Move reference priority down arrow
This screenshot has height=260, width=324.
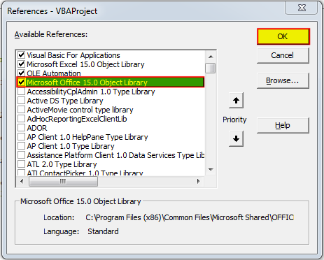236,139
